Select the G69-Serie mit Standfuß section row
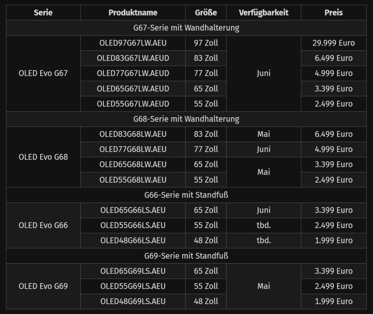Image resolution: width=373 pixels, height=314 pixels. click(x=186, y=256)
